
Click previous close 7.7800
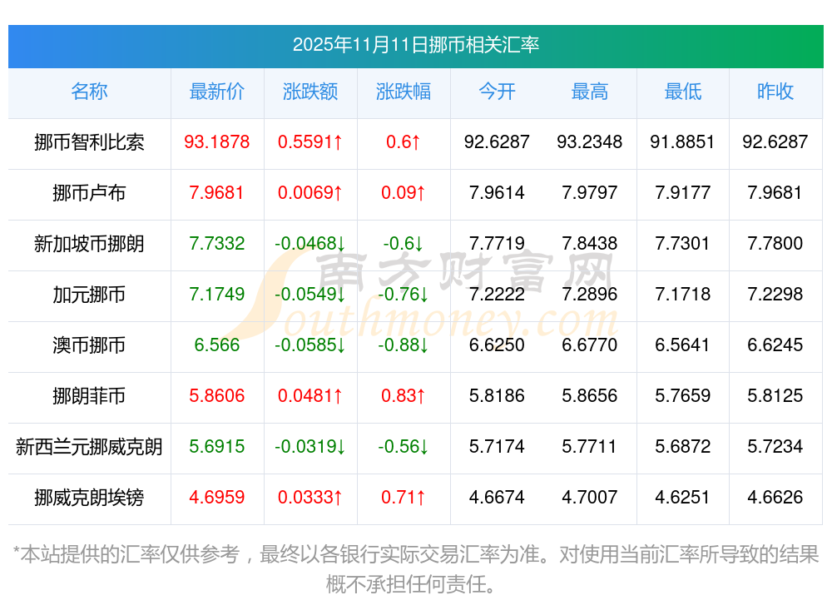[775, 243]
